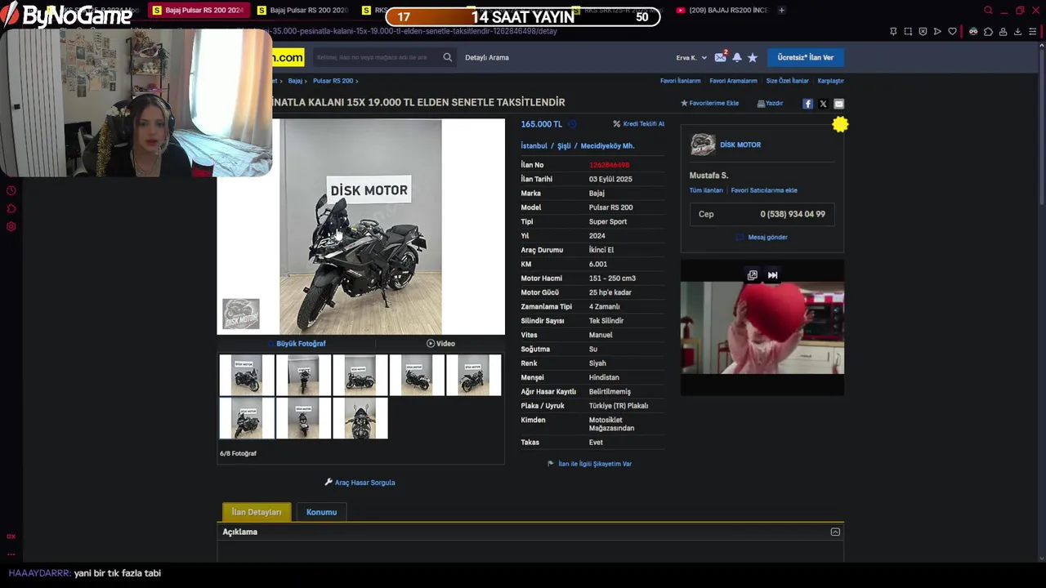This screenshot has width=1046, height=588.
Task: Click the browser pin icon in toolbar
Action: 893,32
